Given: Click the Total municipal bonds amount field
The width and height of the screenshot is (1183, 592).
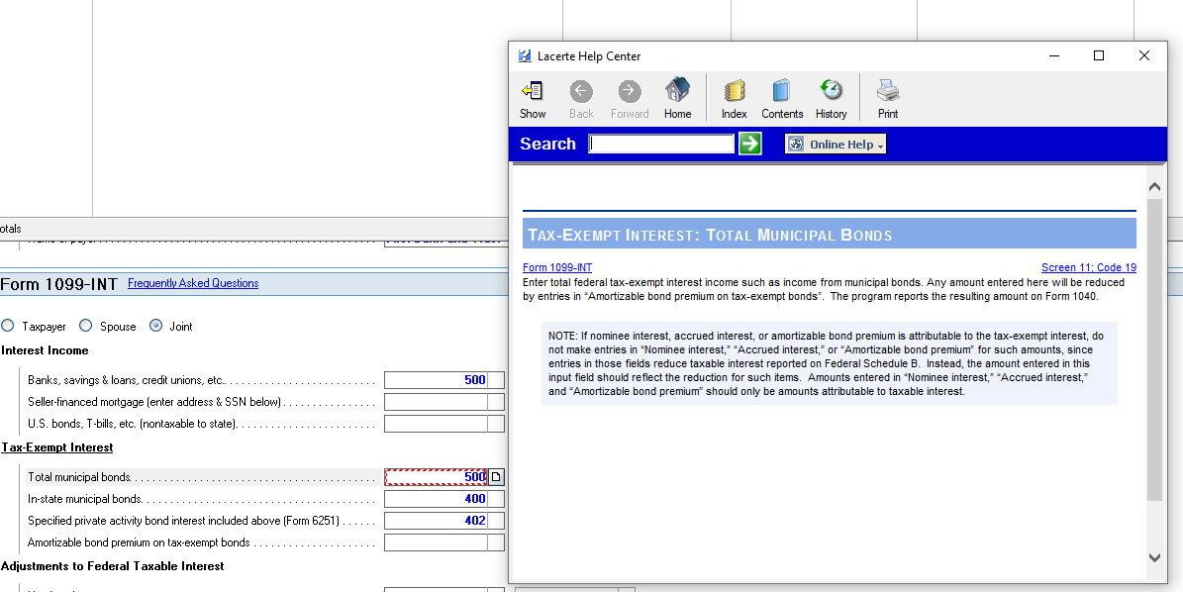Looking at the screenshot, I should (436, 476).
